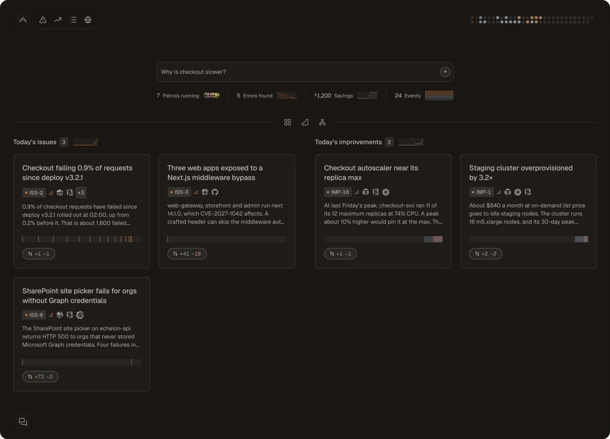Click the Kubernetes icon on the IMP-16 card

pyautogui.click(x=386, y=192)
